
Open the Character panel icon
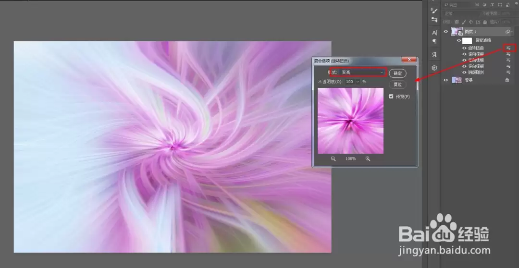click(434, 33)
